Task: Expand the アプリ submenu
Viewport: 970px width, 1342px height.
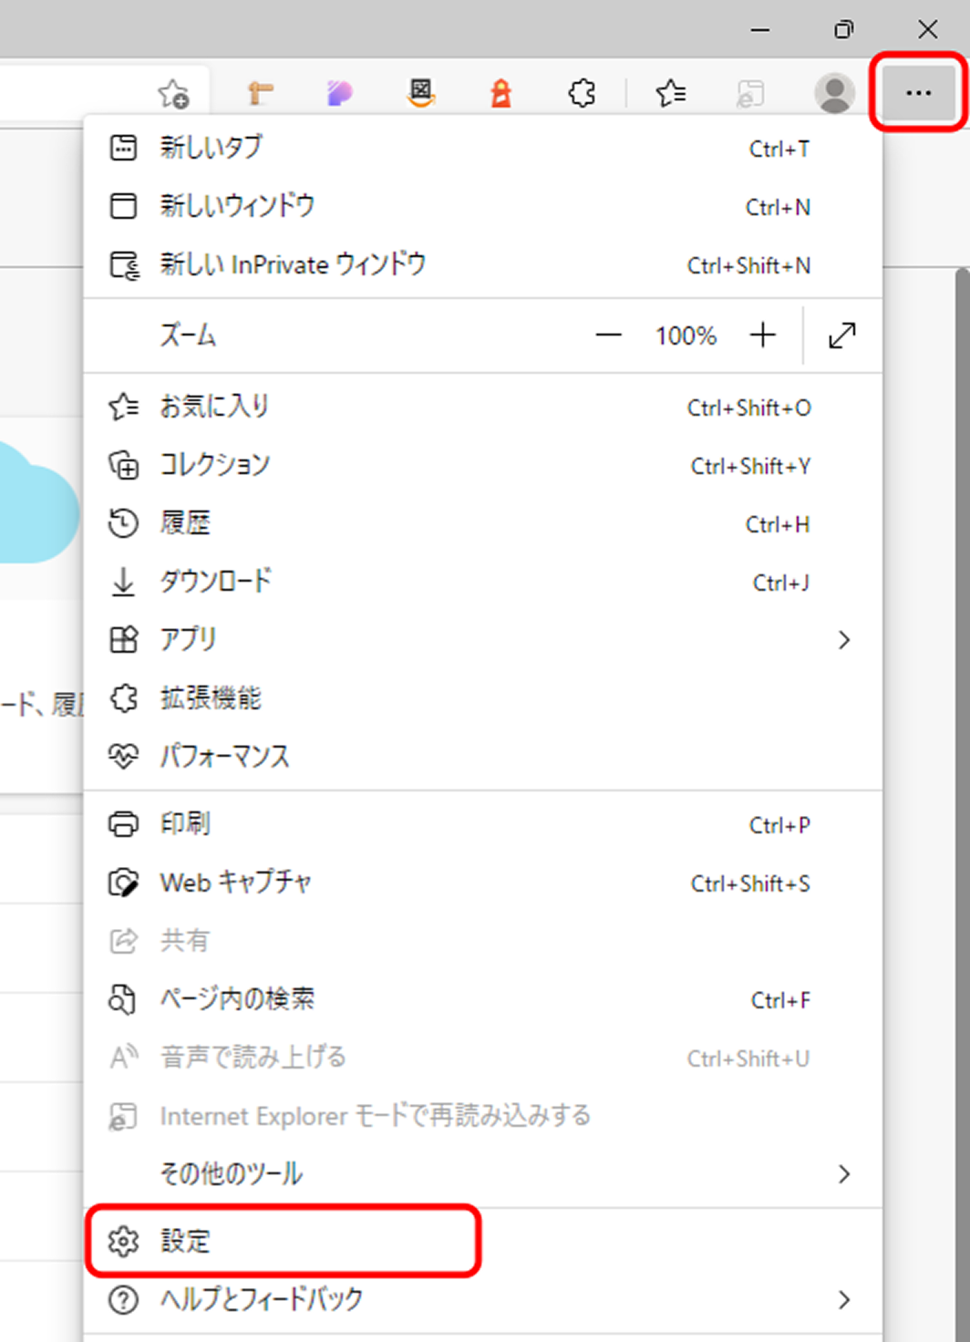Action: 483,640
